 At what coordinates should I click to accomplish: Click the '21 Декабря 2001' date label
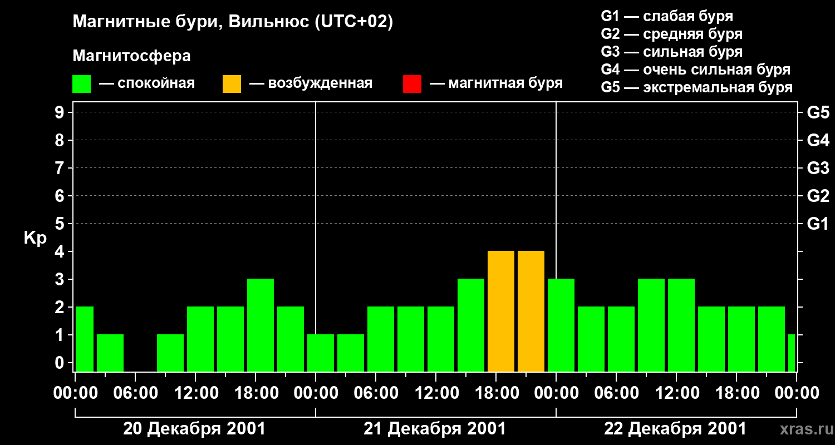coord(435,429)
